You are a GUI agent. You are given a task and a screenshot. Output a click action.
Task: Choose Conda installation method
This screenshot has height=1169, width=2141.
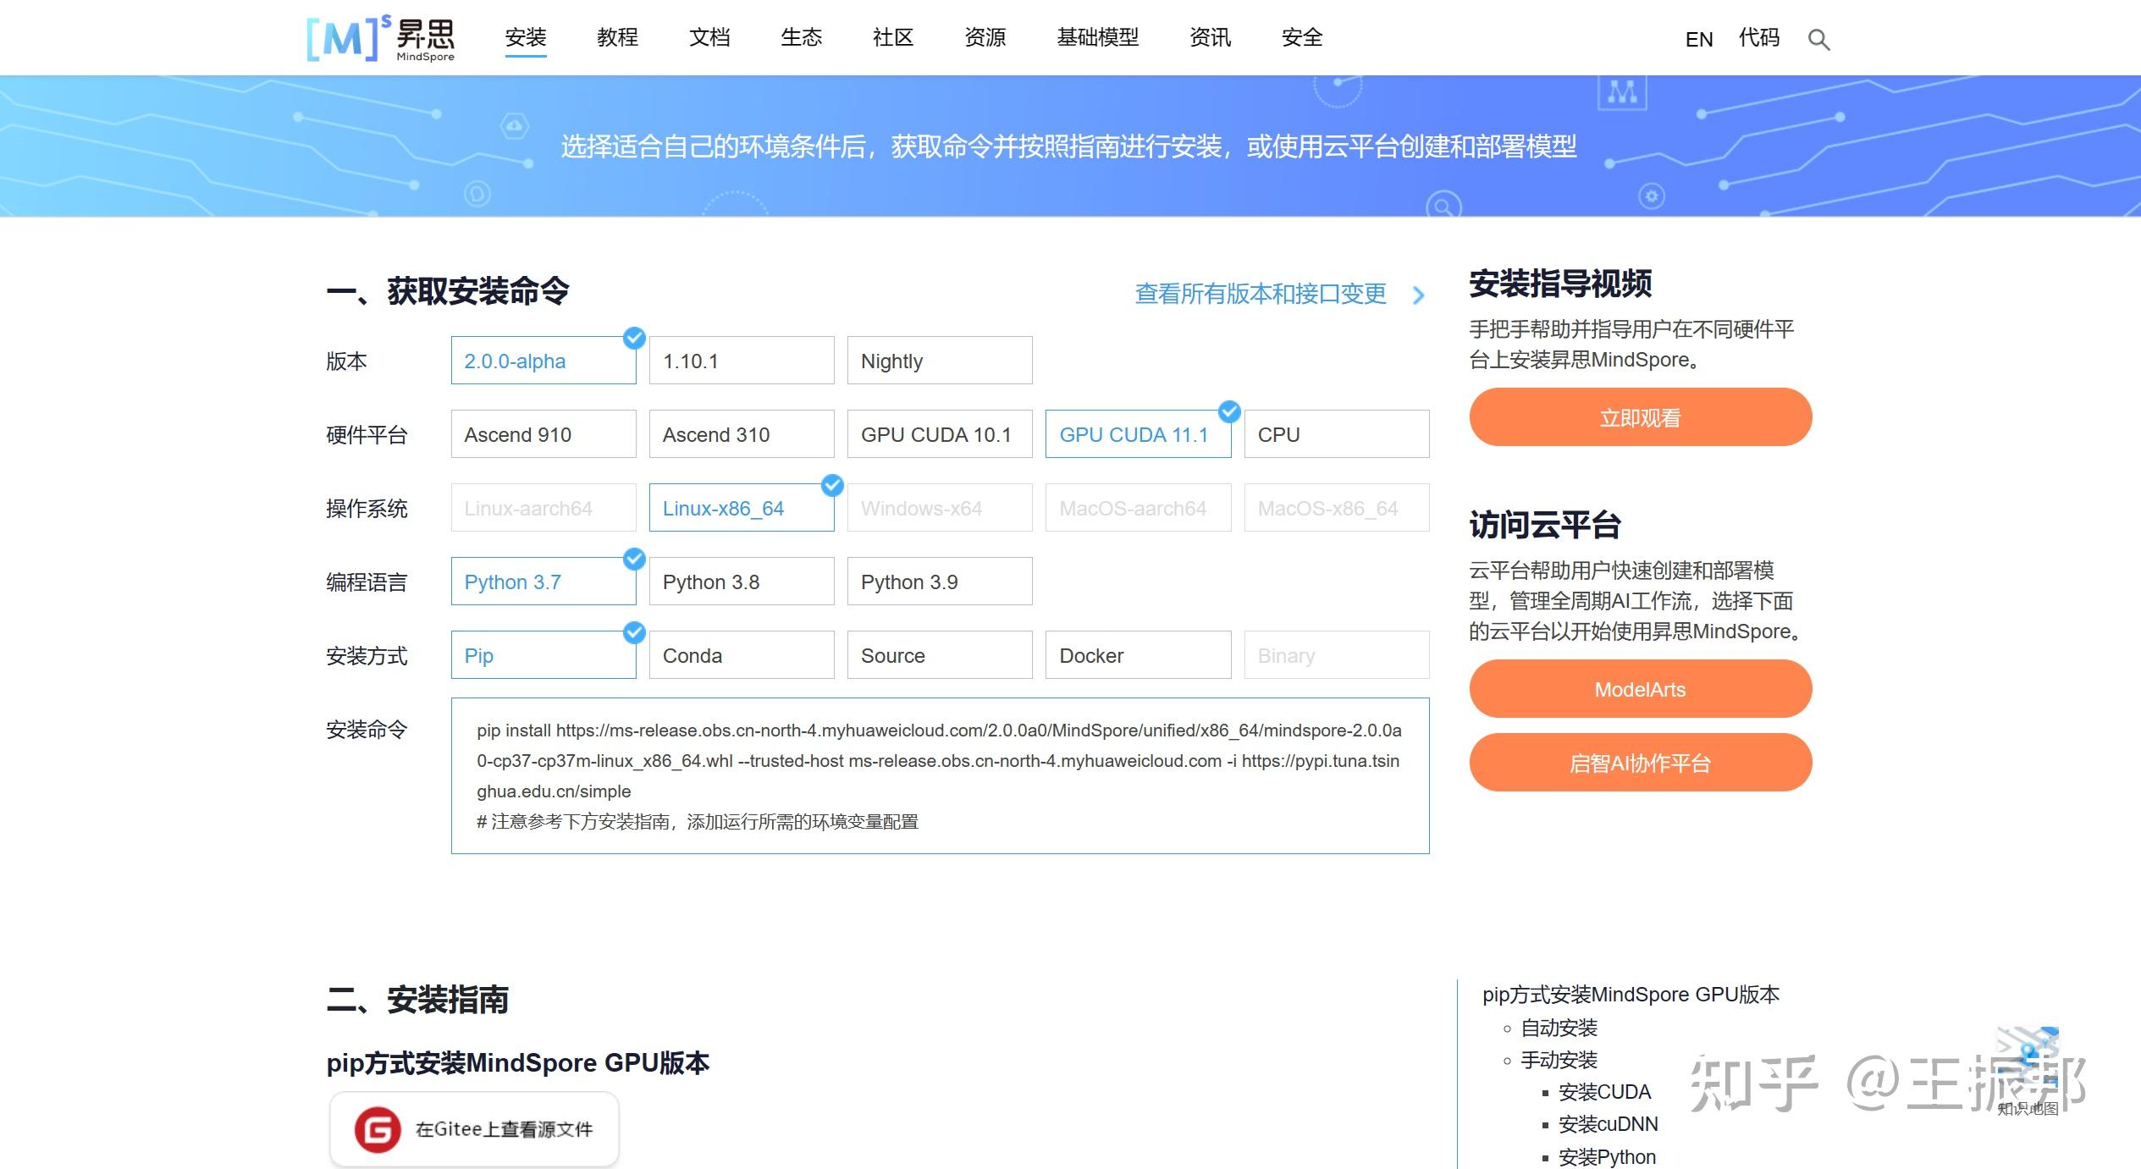click(x=741, y=654)
